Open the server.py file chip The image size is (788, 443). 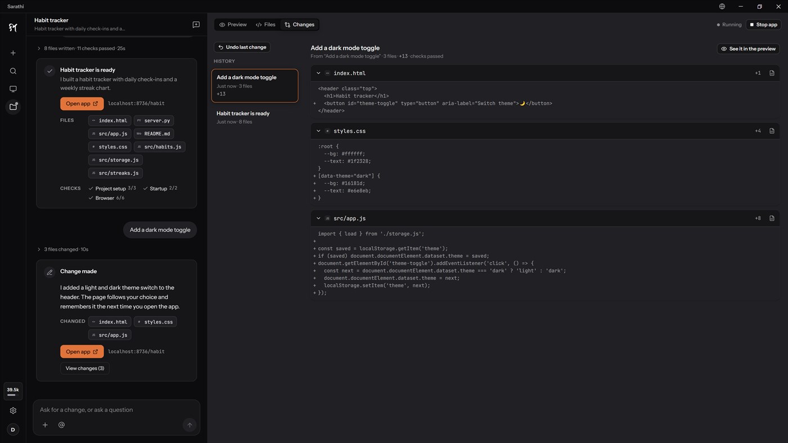[154, 120]
